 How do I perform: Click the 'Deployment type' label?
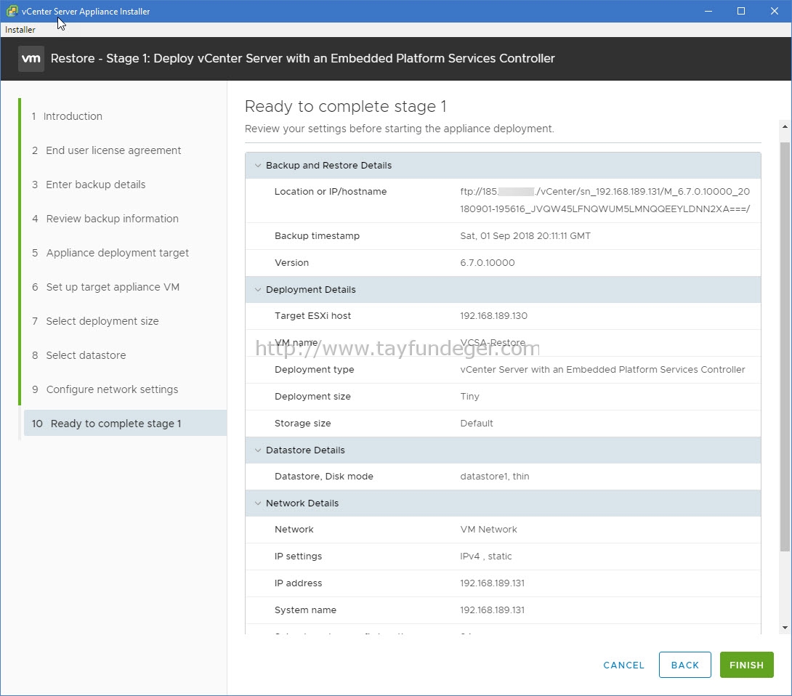click(314, 370)
